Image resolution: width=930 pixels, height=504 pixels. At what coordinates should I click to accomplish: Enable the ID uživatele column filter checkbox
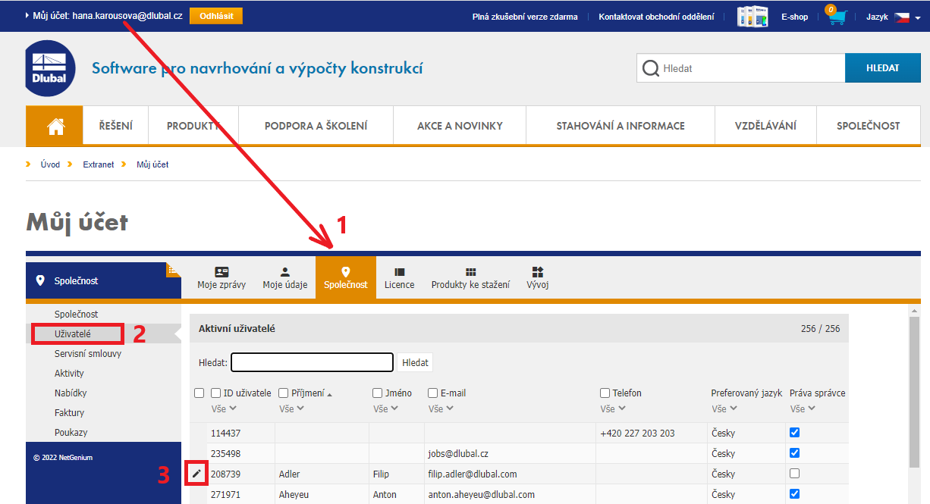point(217,393)
